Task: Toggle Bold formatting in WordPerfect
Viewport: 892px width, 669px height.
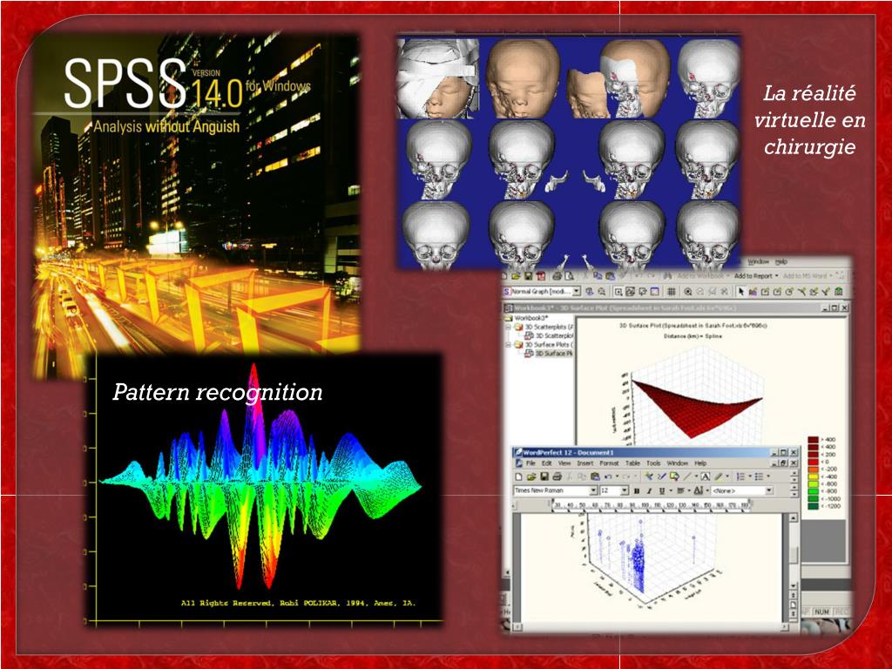Action: [x=637, y=491]
